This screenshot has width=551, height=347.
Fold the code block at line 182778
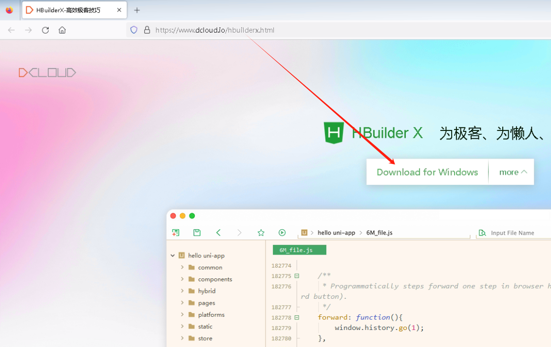pyautogui.click(x=297, y=317)
